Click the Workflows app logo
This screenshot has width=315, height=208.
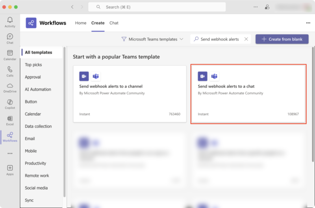31,23
